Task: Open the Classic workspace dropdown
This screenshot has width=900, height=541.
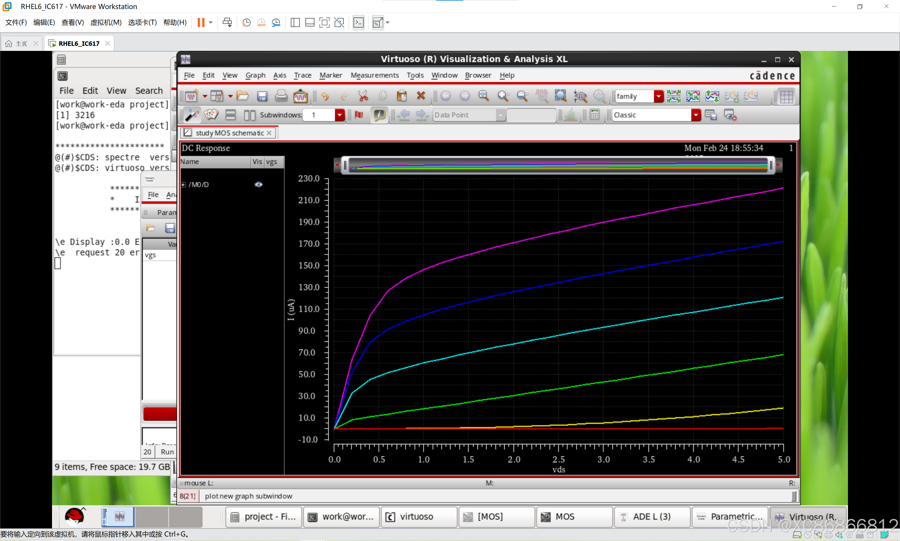Action: tap(696, 115)
